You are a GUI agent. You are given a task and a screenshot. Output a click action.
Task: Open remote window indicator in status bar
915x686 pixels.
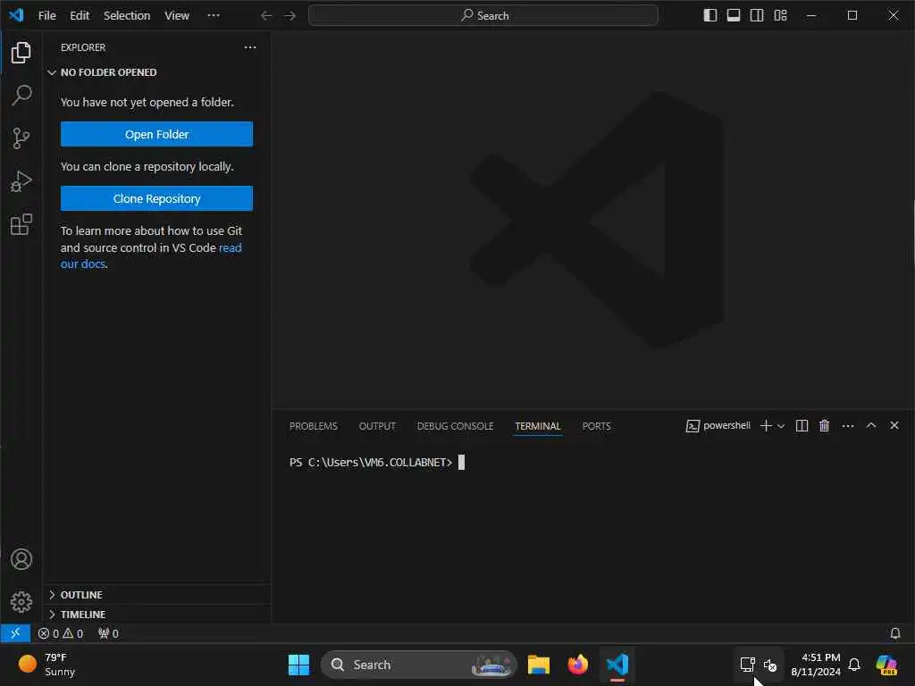[x=15, y=633]
